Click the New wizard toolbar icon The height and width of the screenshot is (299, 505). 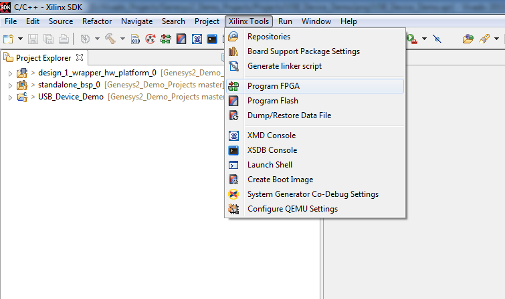8,39
